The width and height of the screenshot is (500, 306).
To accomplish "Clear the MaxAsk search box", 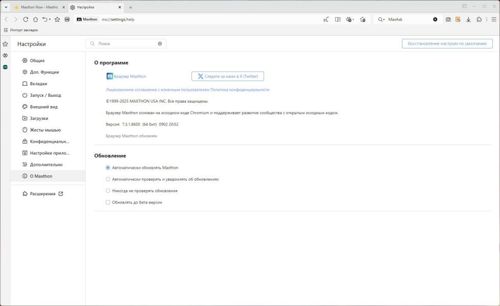I will click(x=435, y=19).
